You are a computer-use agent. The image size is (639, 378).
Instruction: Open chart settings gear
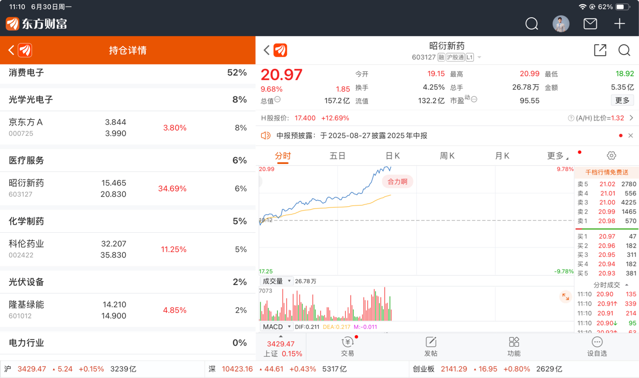(611, 156)
